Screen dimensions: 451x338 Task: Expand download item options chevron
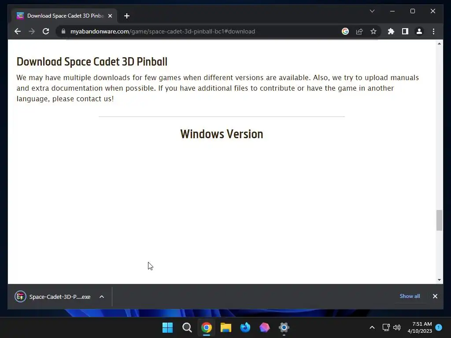[102, 297]
